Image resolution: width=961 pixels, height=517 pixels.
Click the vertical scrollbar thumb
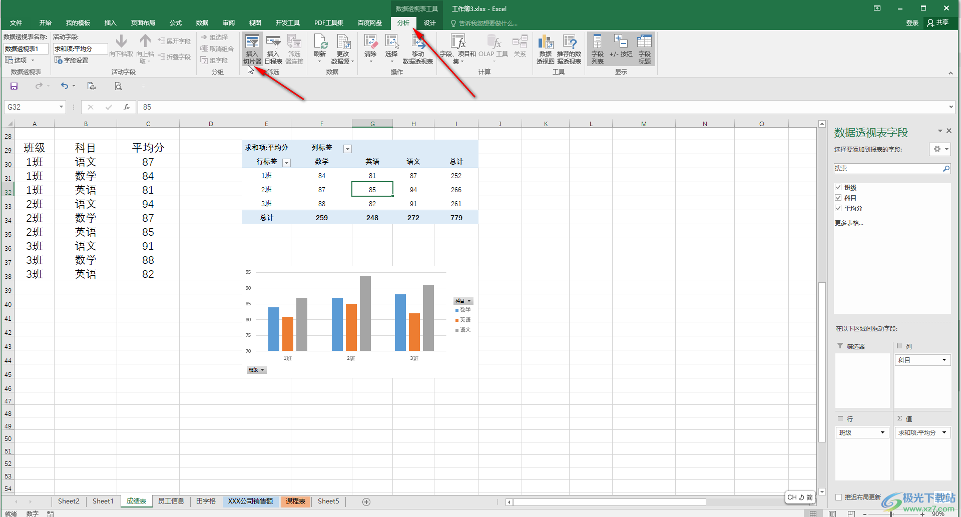[x=822, y=362]
